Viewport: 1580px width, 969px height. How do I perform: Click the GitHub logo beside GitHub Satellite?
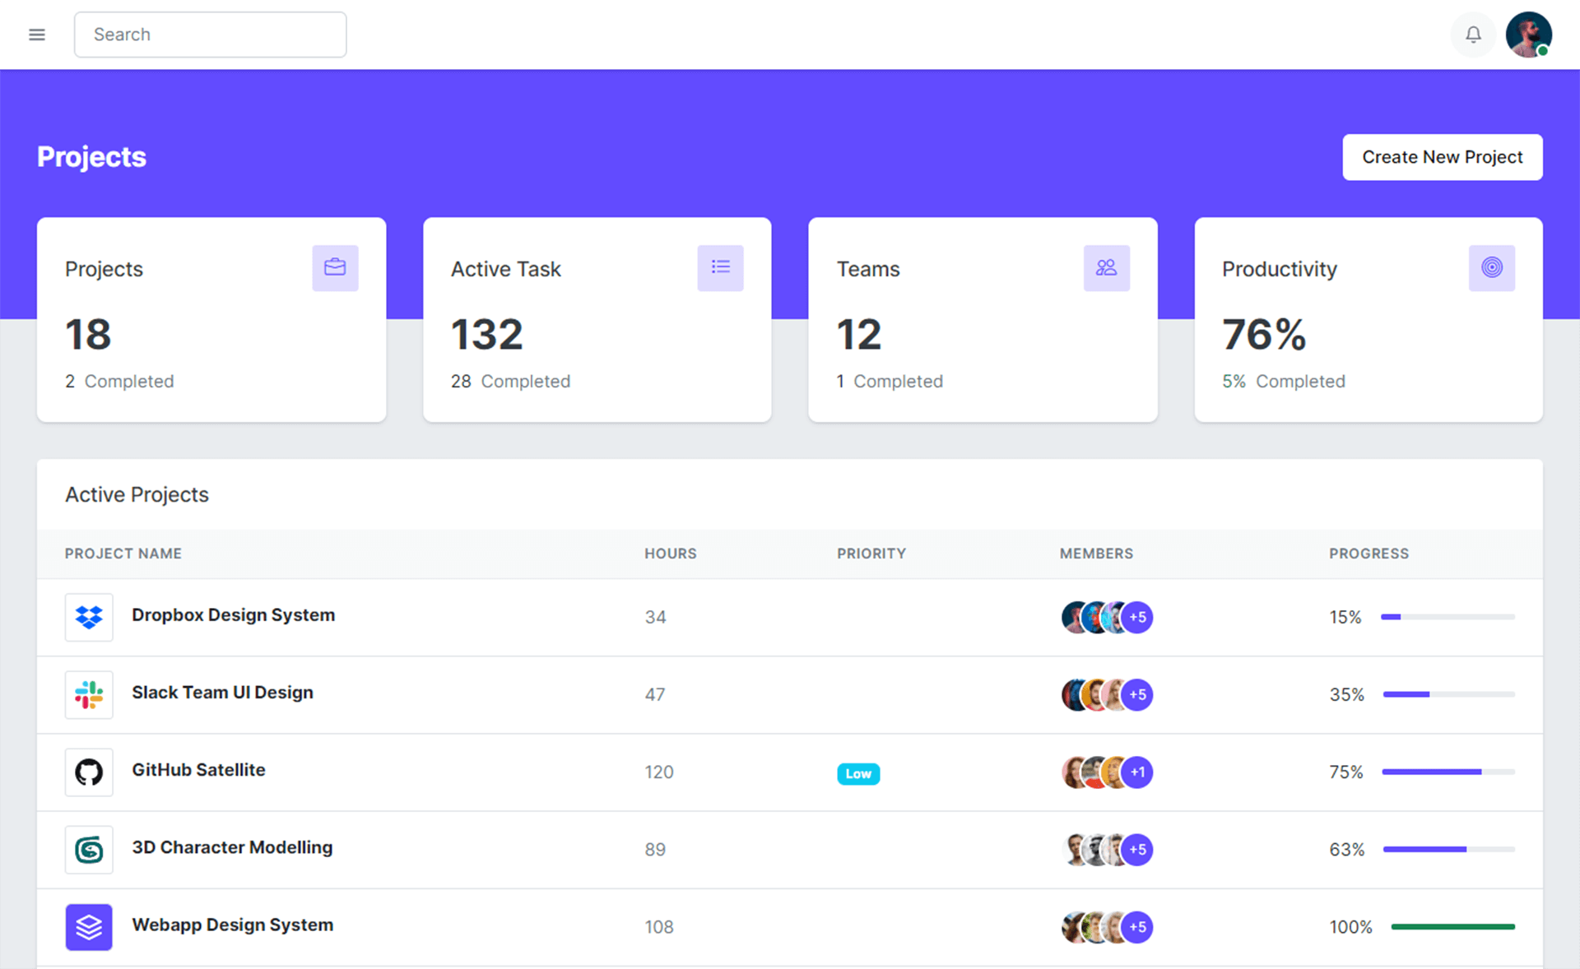click(x=88, y=772)
